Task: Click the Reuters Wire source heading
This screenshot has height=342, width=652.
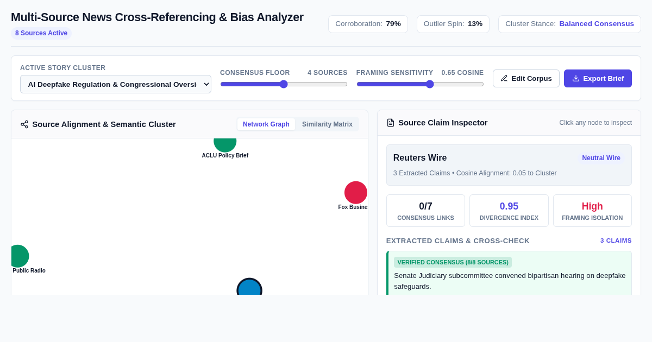Action: (420, 158)
